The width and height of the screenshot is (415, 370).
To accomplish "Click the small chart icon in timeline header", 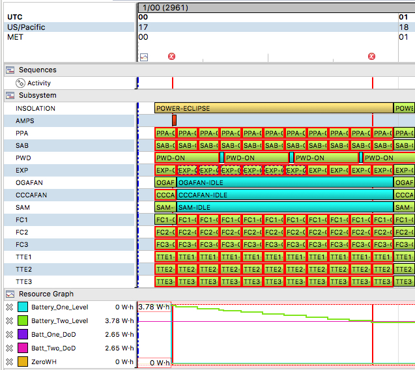I will click(143, 57).
